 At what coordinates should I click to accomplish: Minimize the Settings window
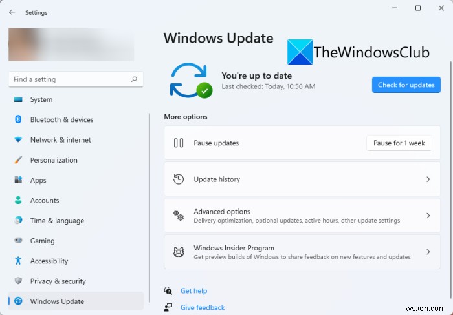coord(395,8)
